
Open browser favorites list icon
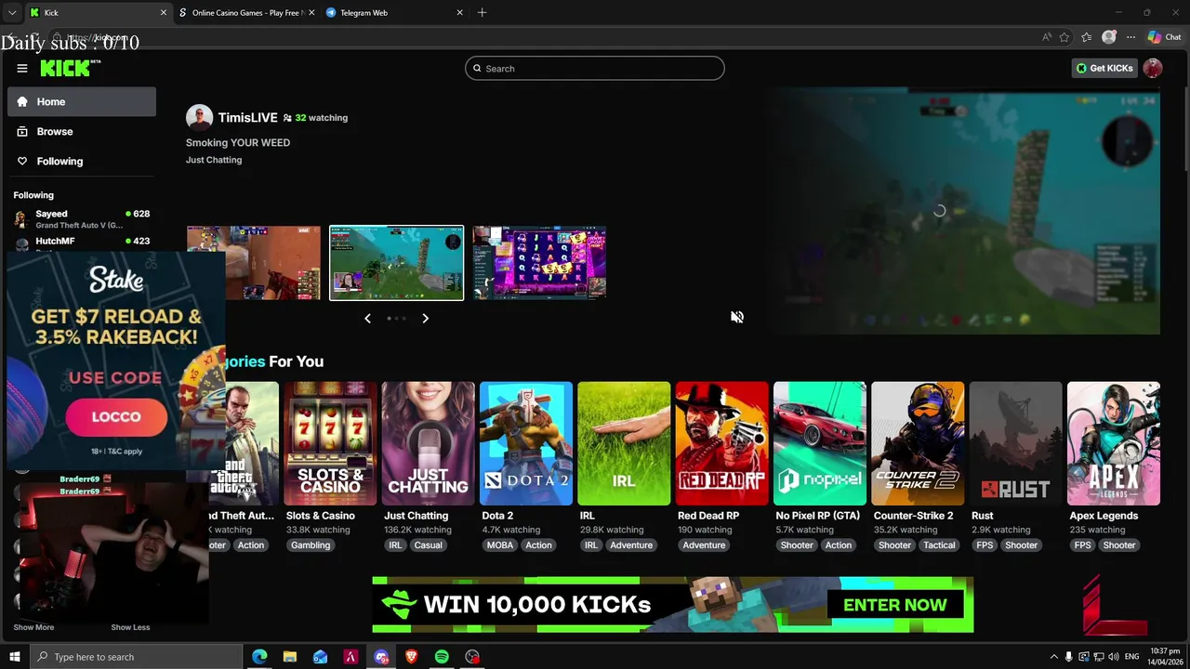[1086, 37]
